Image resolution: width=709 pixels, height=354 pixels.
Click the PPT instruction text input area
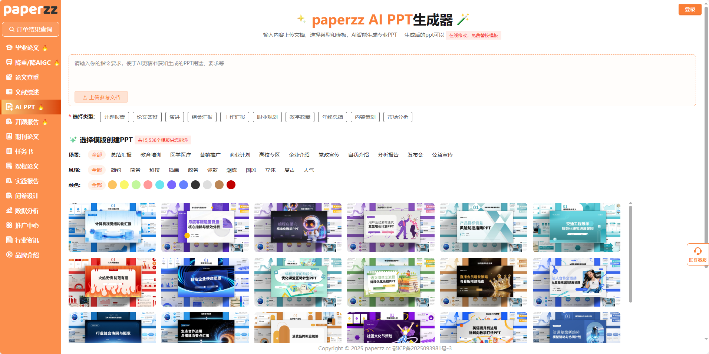382,74
